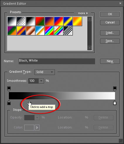Open the presets 'more' flyout menu
Image resolution: width=124 pixels, height=144 pixels.
[x=83, y=13]
